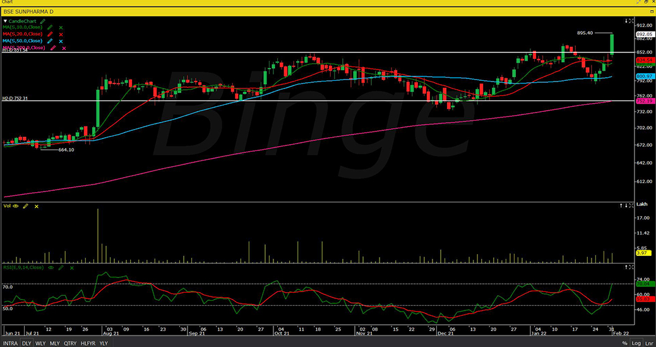Click the H2-D:752.31 line label
The height and width of the screenshot is (347, 656).
(15, 99)
